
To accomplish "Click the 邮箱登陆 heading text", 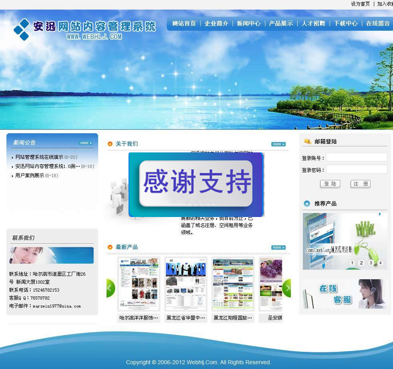I will click(x=326, y=141).
